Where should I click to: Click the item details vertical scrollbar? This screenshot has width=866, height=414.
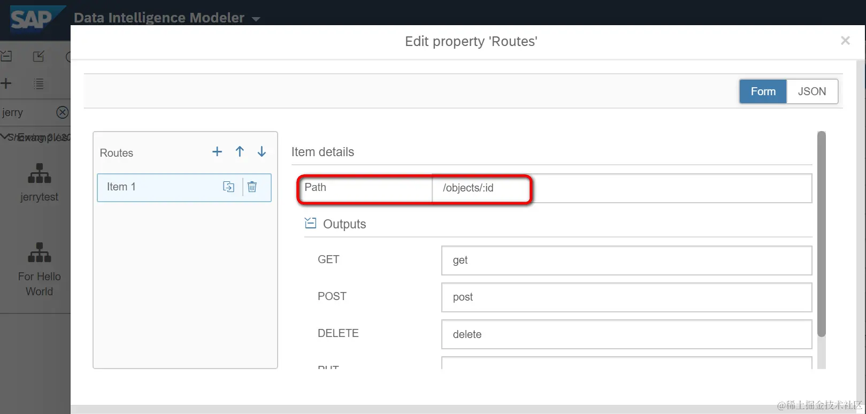(x=822, y=234)
